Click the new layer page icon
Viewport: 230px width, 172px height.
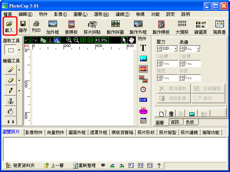click(x=161, y=114)
